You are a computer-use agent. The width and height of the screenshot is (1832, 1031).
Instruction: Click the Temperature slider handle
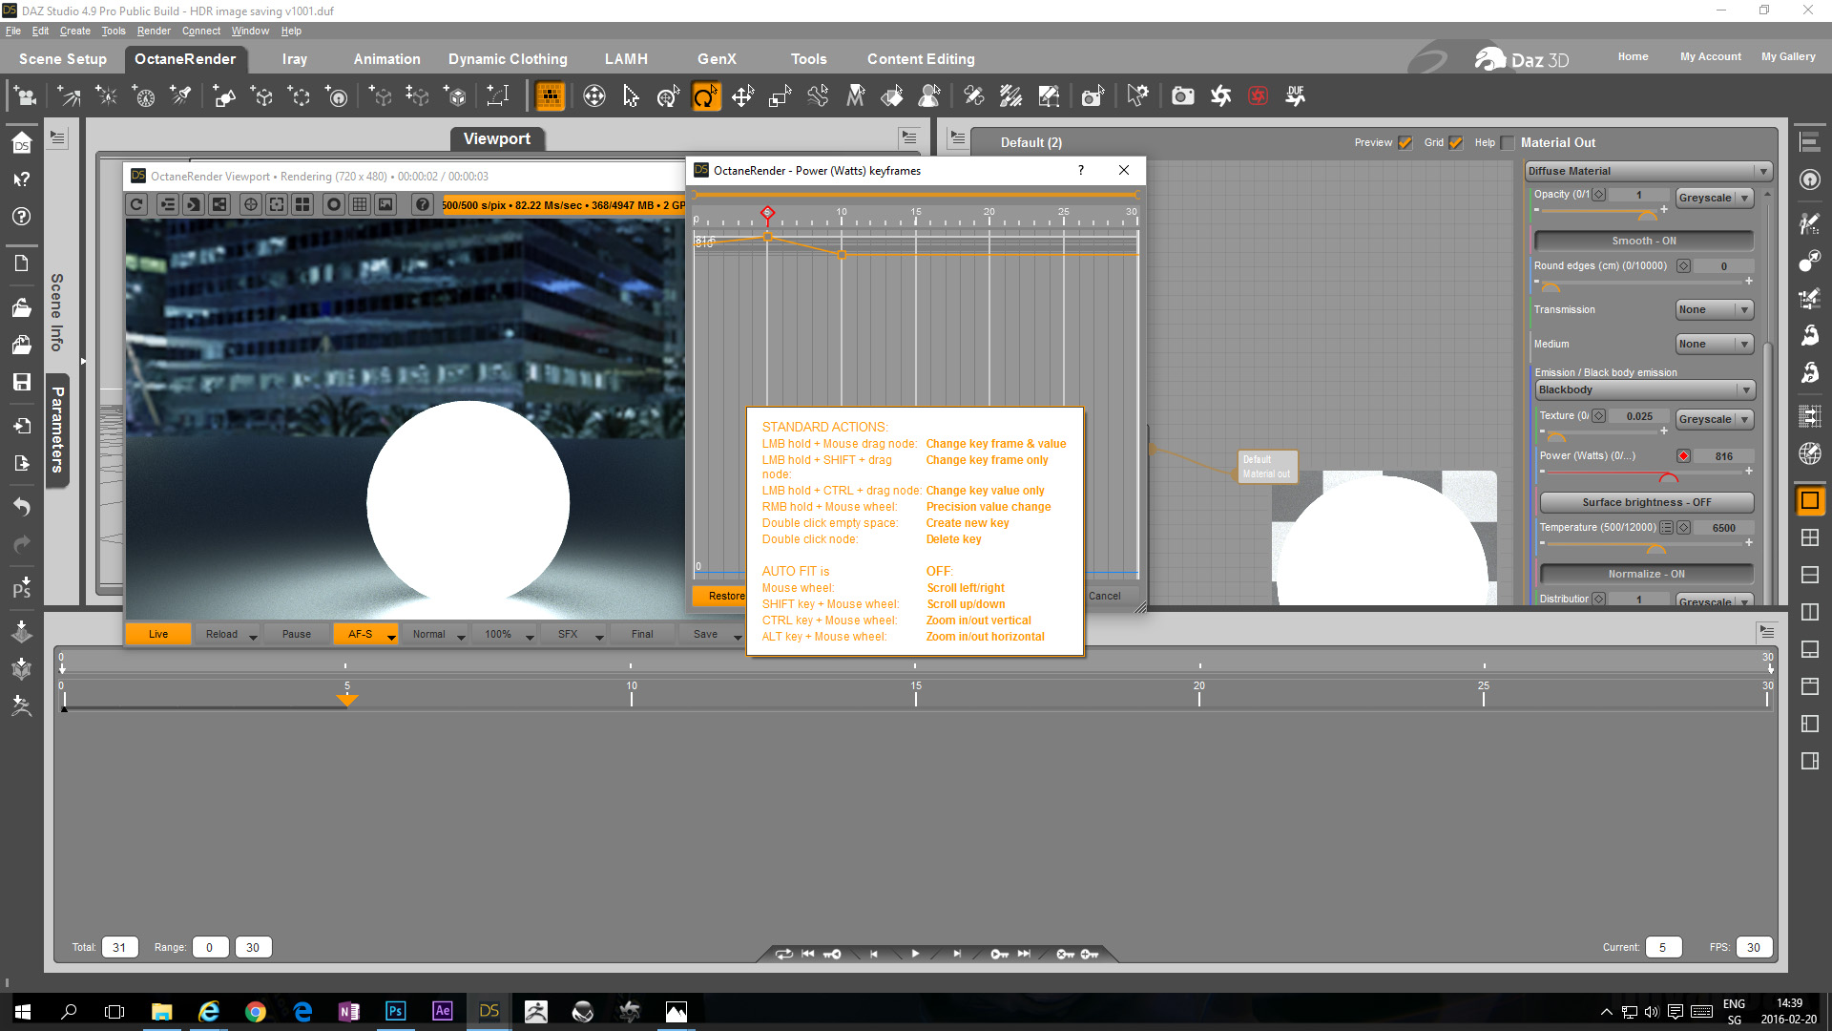(1655, 549)
